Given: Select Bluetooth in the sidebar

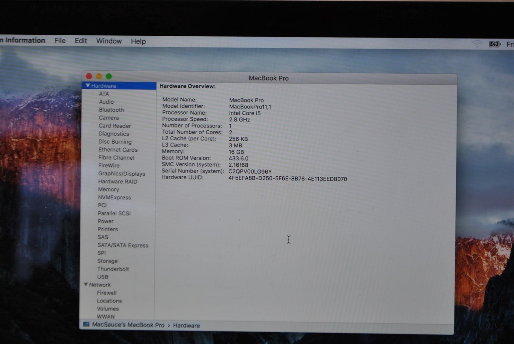Looking at the screenshot, I should (x=111, y=110).
